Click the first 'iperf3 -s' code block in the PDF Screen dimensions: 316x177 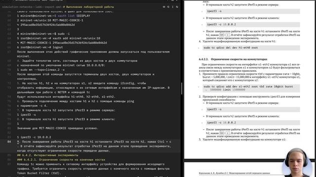click(253, 11)
